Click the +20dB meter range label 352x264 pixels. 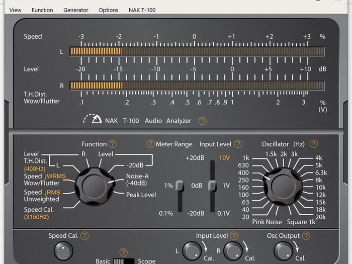(x=195, y=158)
